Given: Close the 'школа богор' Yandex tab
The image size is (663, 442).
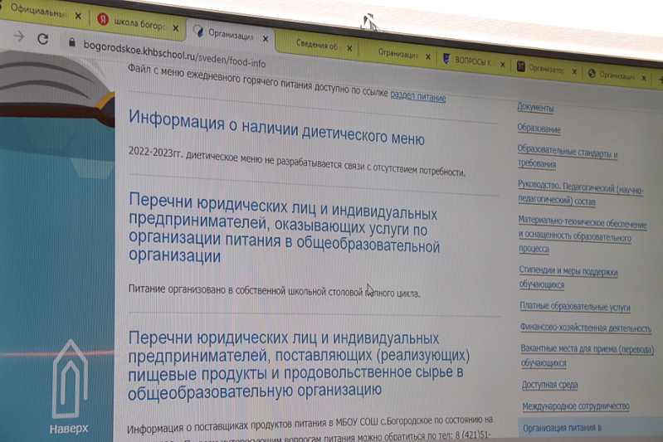Looking at the screenshot, I should pyautogui.click(x=175, y=28).
